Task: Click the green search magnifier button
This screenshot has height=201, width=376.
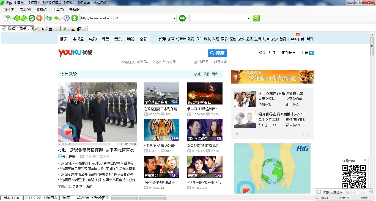Action: (256, 18)
